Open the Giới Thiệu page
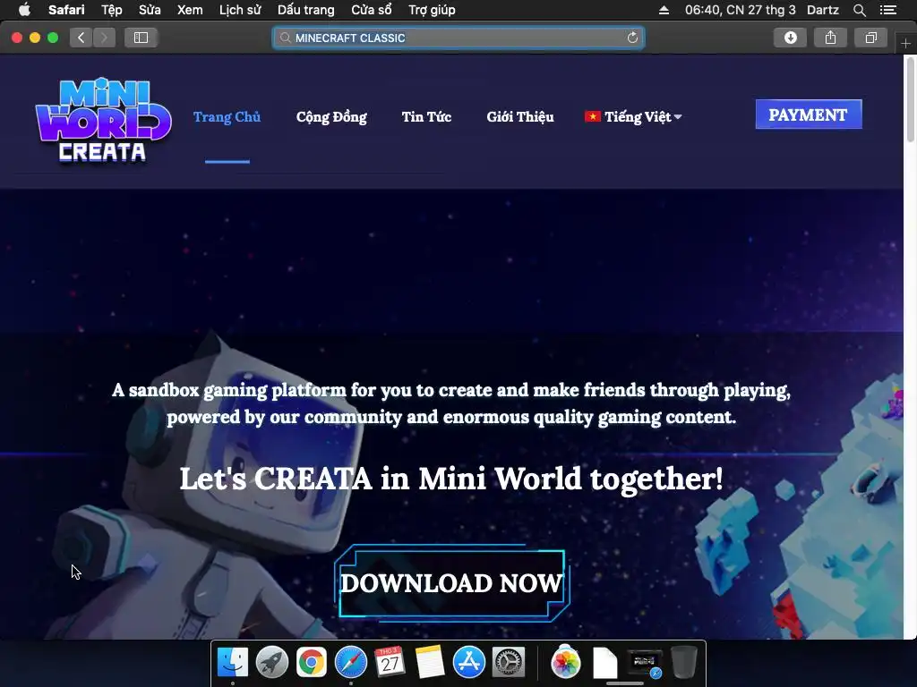This screenshot has width=917, height=687. [520, 117]
